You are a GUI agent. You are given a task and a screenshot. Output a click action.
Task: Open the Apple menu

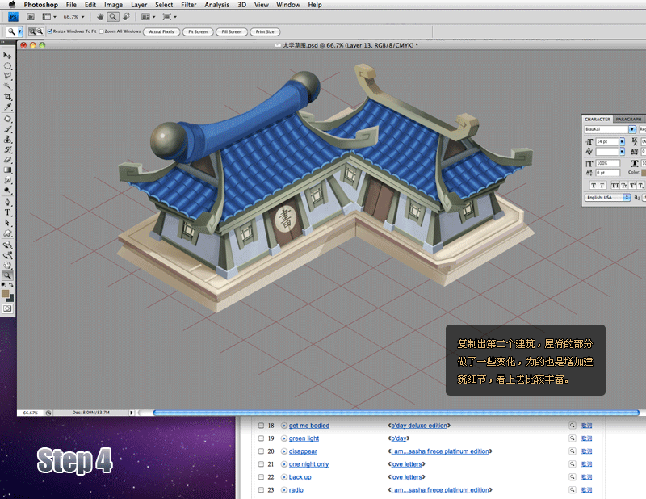[12, 5]
